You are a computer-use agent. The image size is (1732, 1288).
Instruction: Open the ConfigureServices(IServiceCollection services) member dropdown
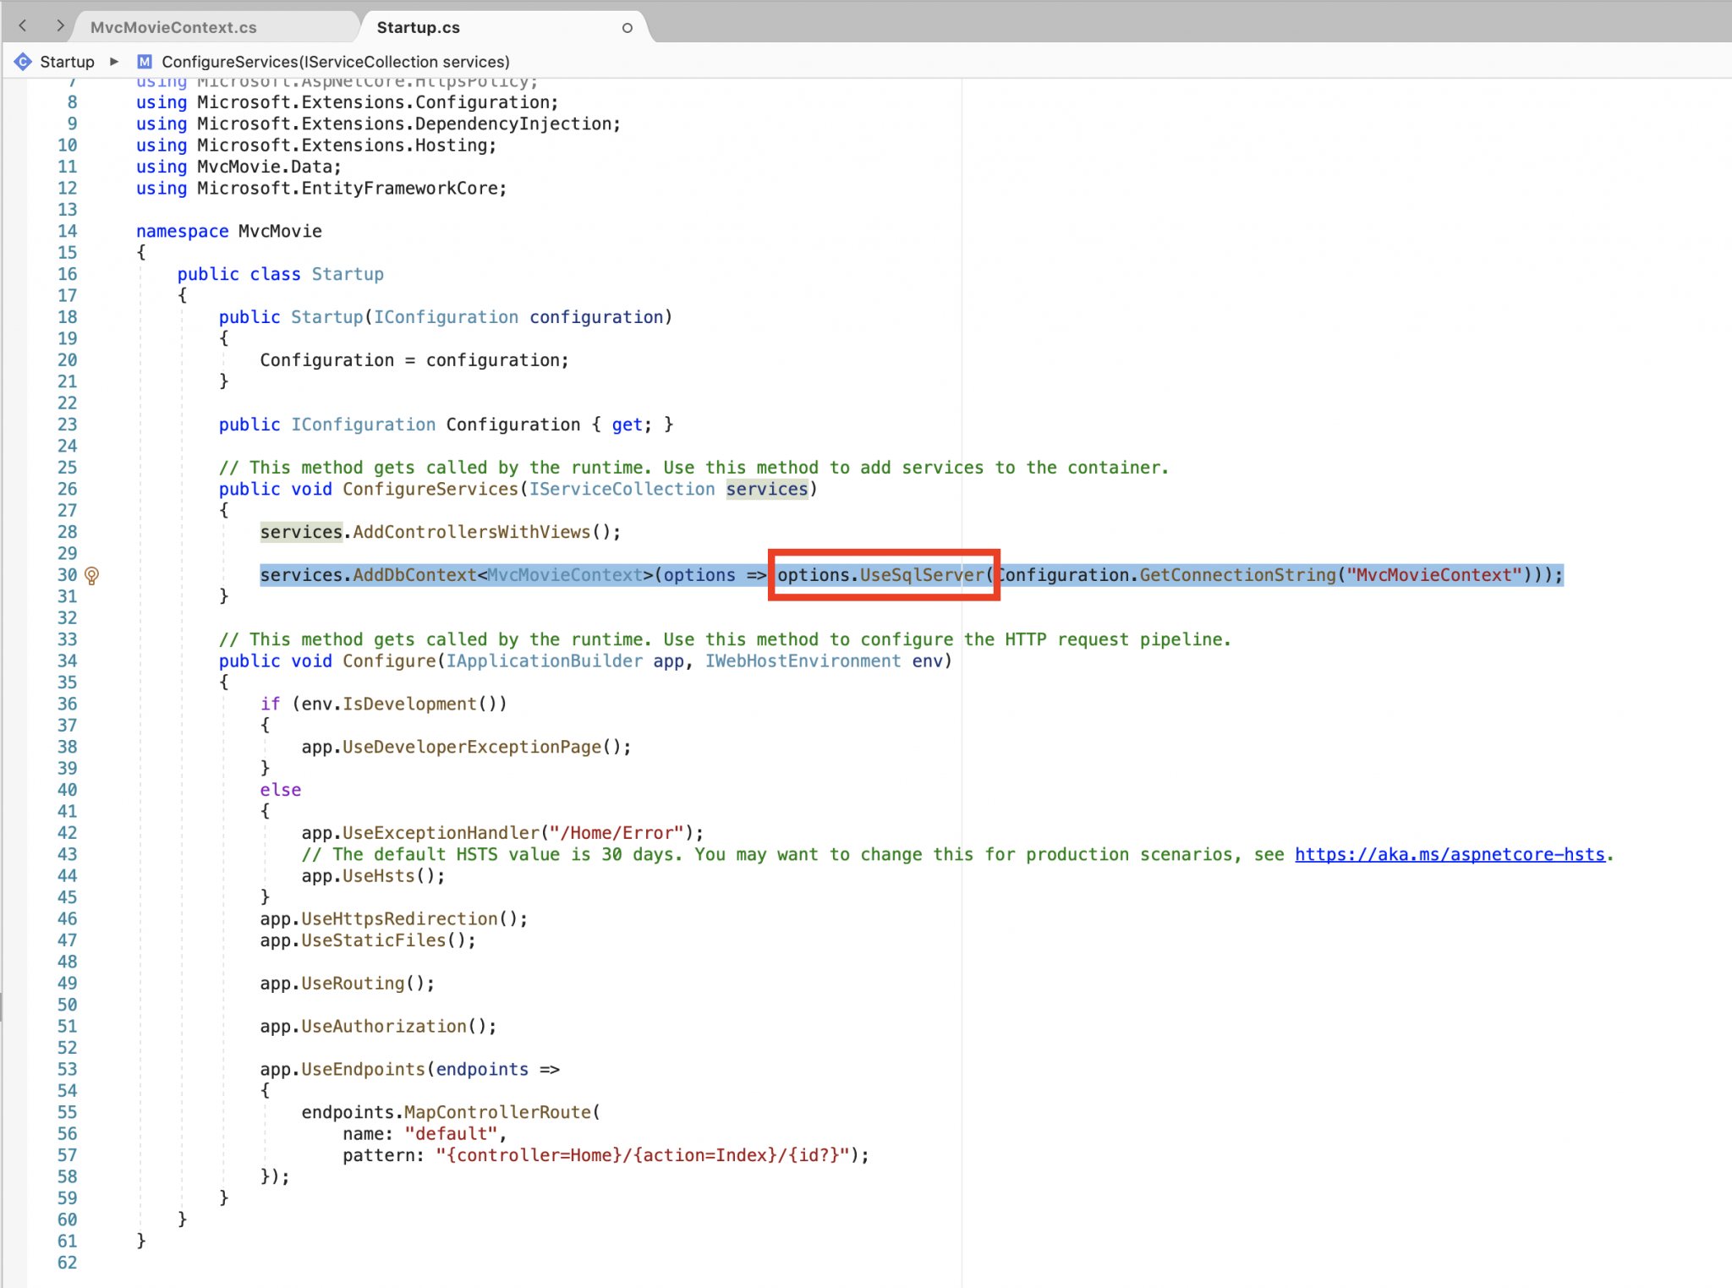point(335,62)
